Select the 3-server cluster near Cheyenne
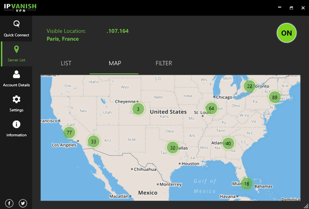 [138, 109]
